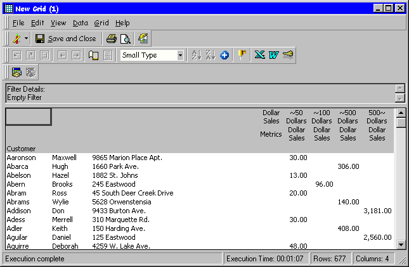Select address 1660 Park Ave.

click(x=115, y=166)
